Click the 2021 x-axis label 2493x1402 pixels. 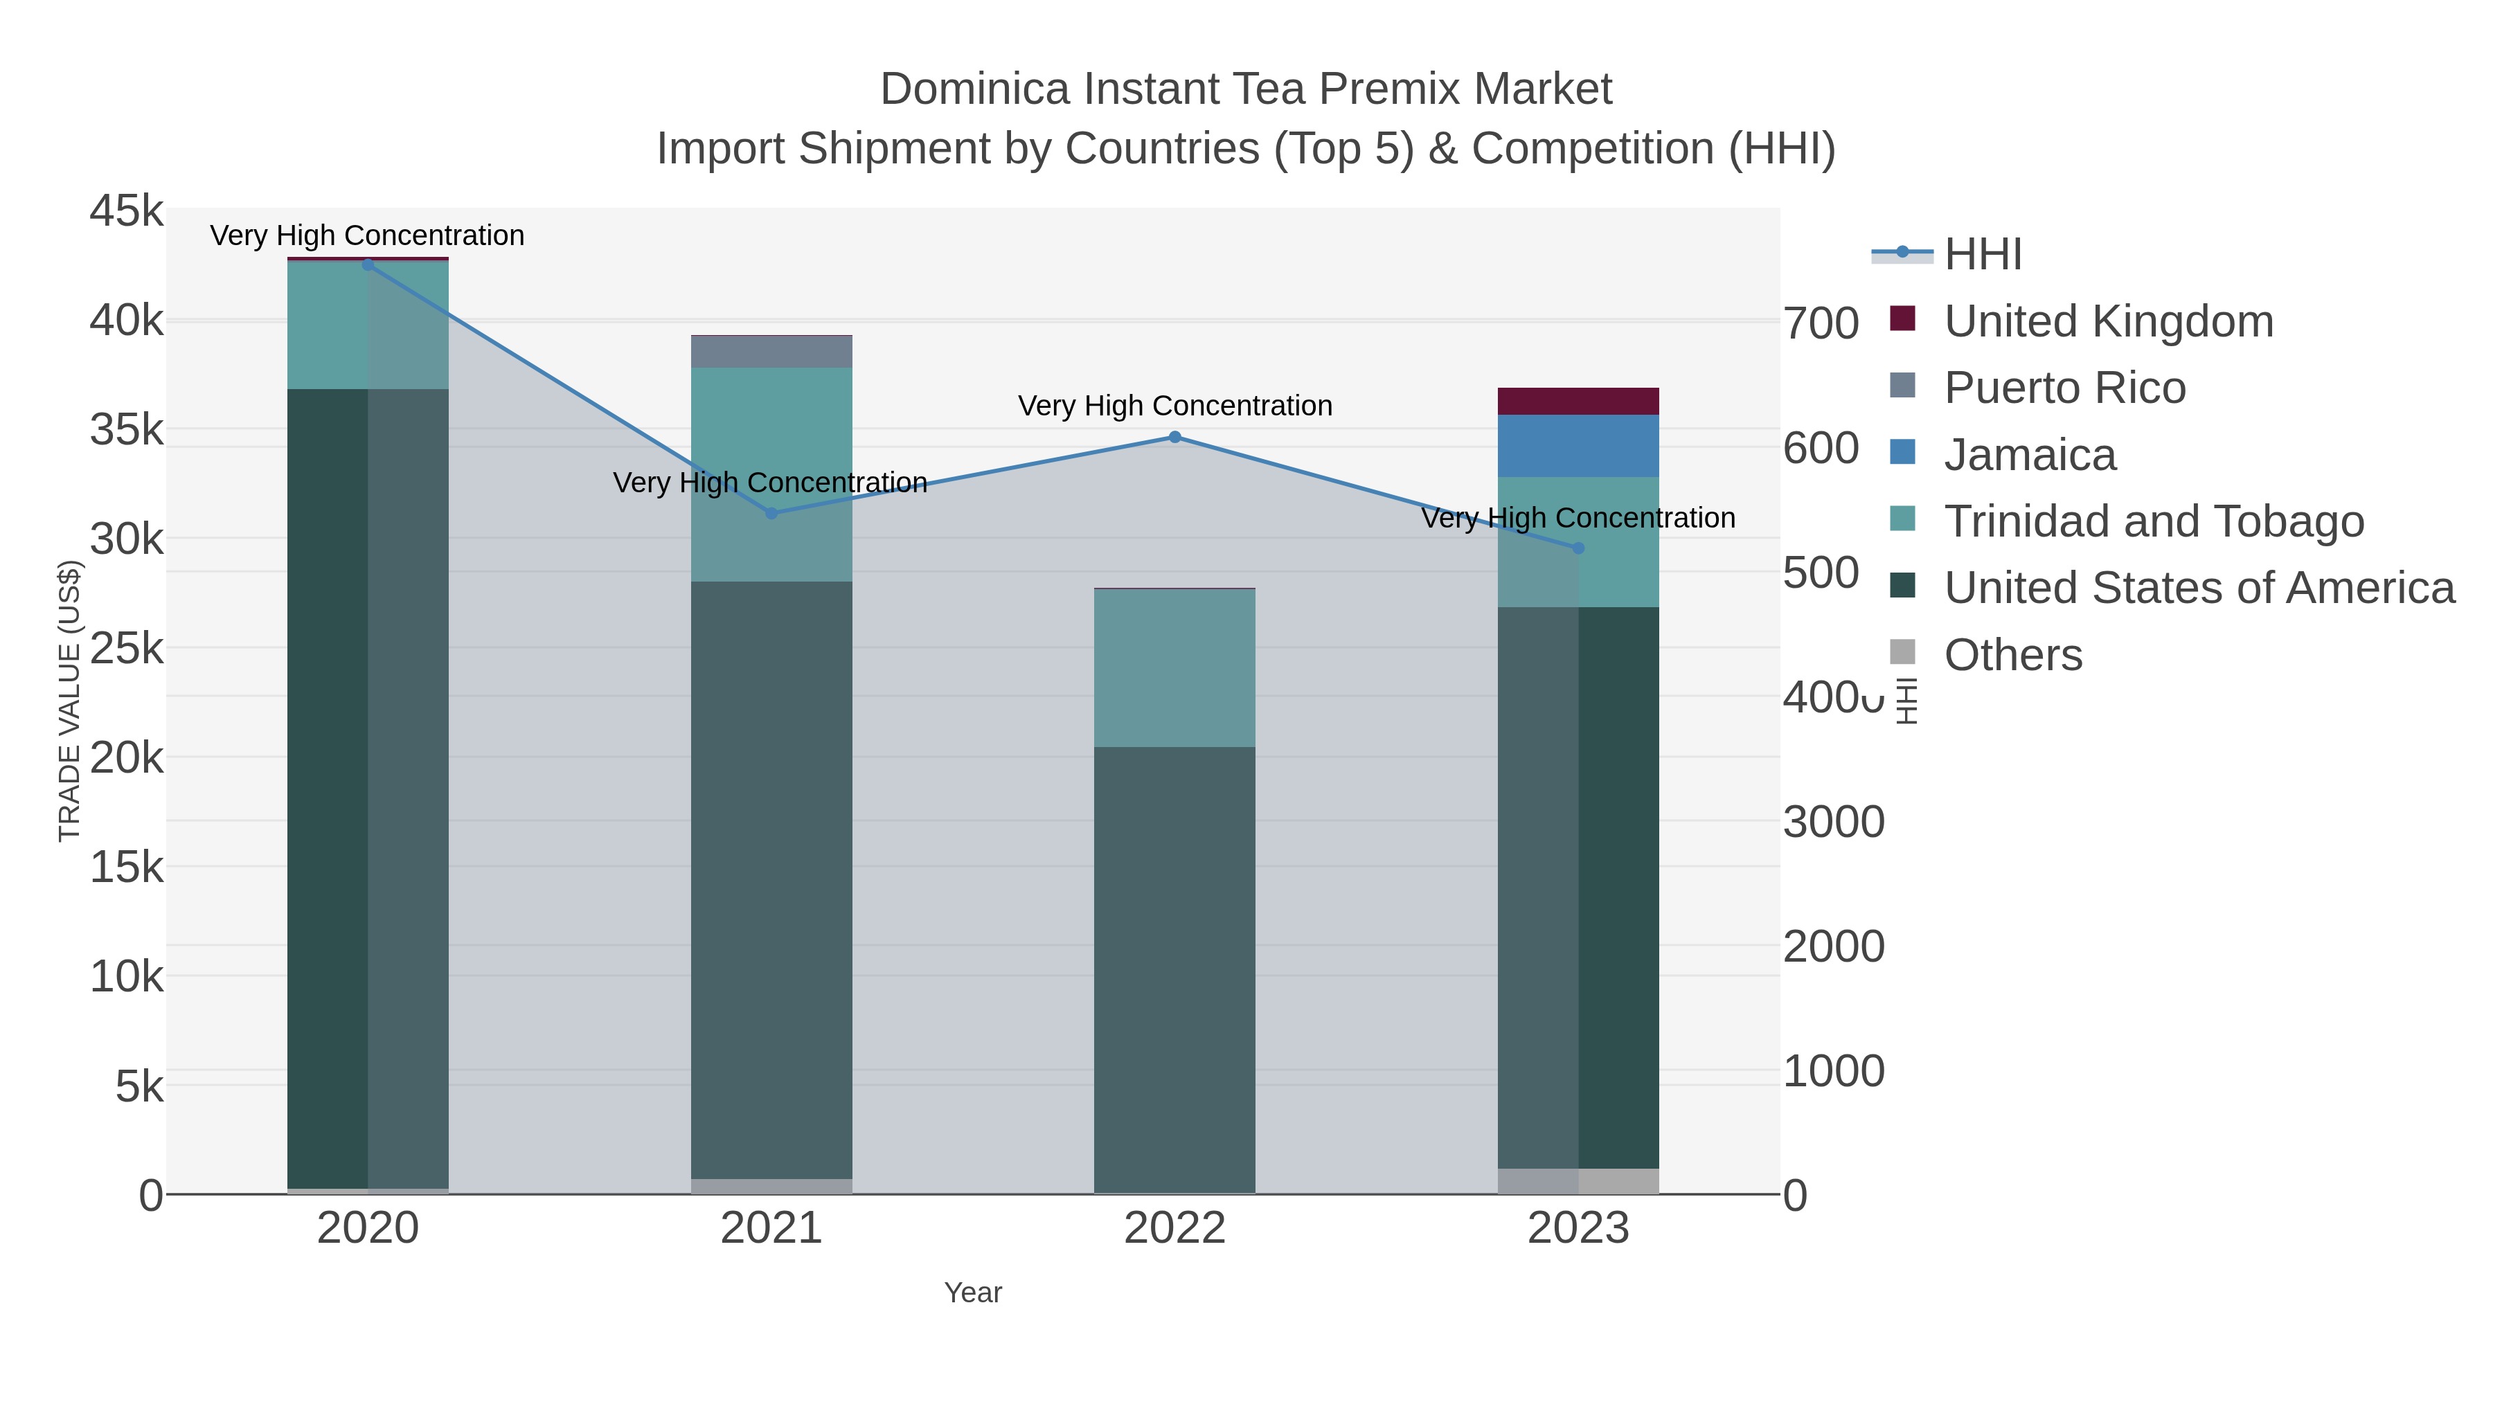pos(771,1229)
